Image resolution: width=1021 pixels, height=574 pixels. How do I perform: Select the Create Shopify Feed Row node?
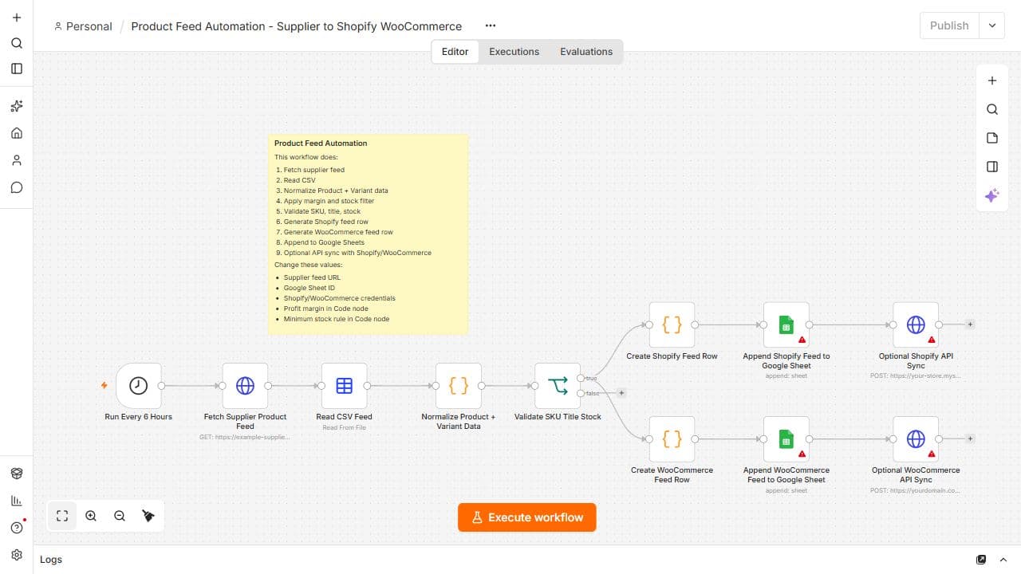coord(672,325)
